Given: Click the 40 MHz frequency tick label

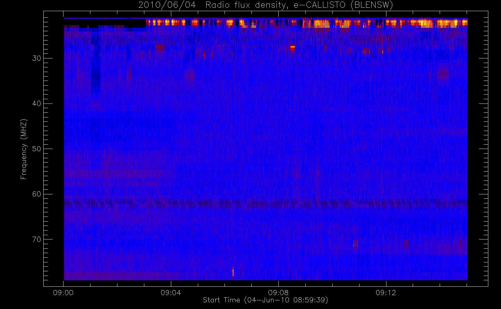Looking at the screenshot, I should tap(37, 104).
